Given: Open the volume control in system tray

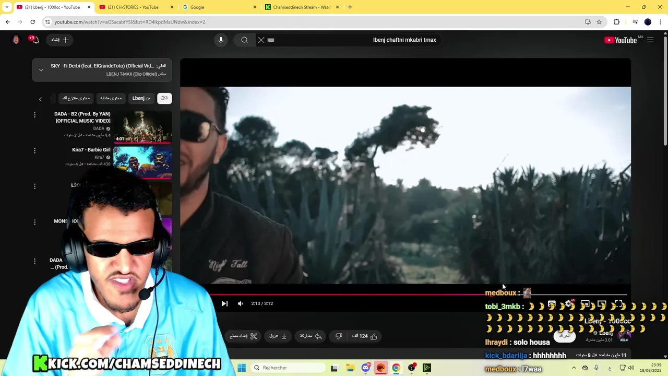Looking at the screenshot, I should click(631, 368).
